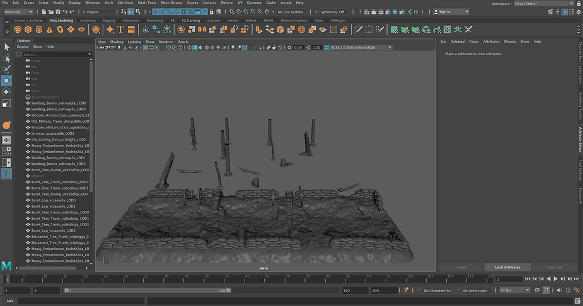Open the Deform menu
This screenshot has width=583, height=306.
click(x=227, y=3)
